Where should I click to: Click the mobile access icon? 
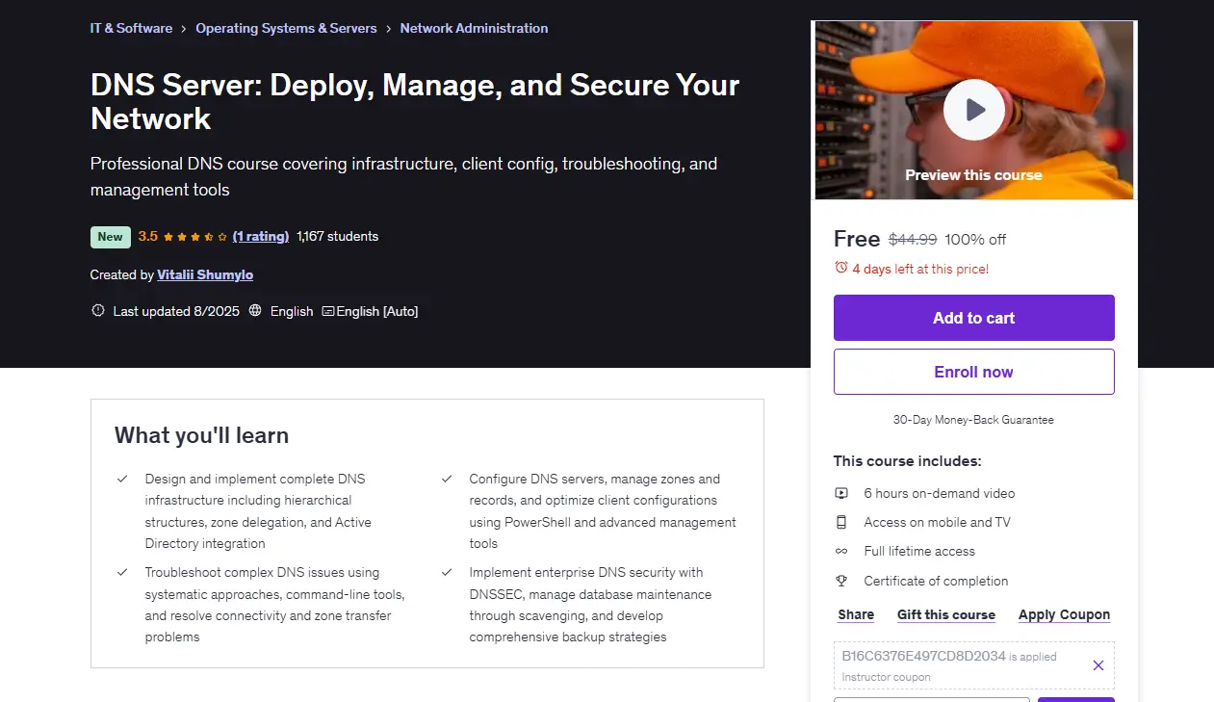(x=841, y=522)
